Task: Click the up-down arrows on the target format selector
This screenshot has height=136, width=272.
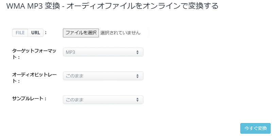Action: 137,52
